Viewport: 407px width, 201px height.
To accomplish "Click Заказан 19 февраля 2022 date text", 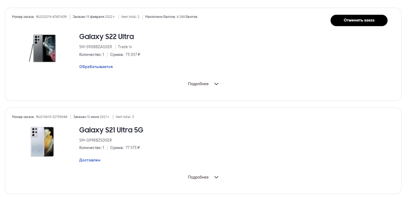I will coord(94,17).
